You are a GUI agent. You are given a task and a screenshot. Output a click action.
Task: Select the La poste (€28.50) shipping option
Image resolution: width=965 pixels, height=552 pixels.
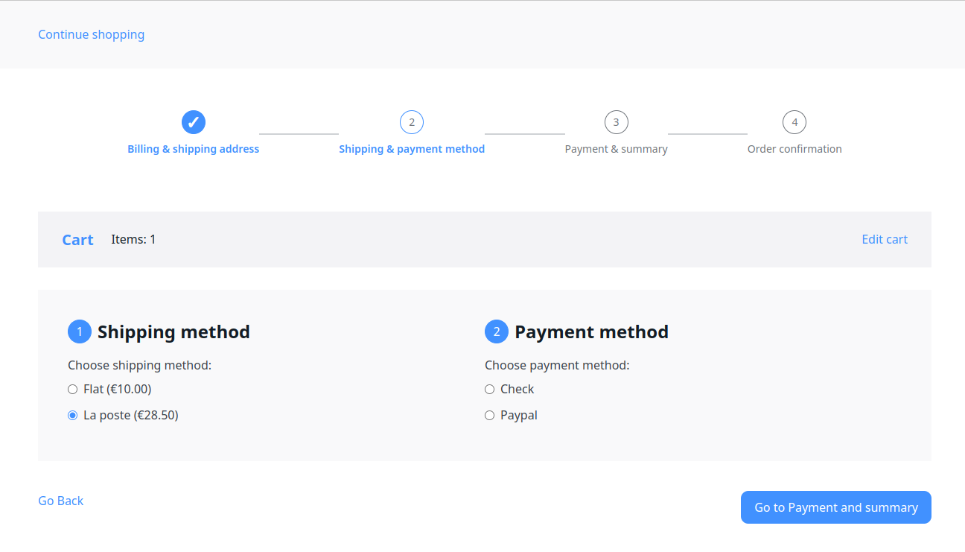click(73, 416)
